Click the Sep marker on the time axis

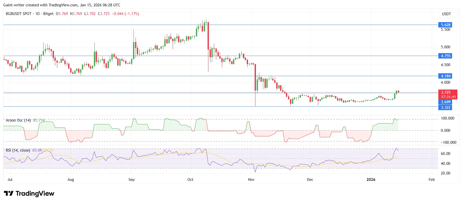click(132, 180)
